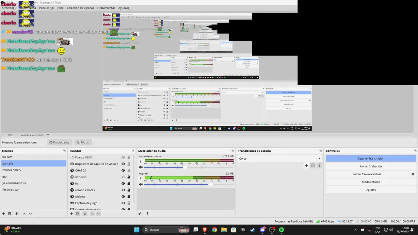Remove selected scene with trash icon
Screen dimensions: 418x235
tap(10, 214)
